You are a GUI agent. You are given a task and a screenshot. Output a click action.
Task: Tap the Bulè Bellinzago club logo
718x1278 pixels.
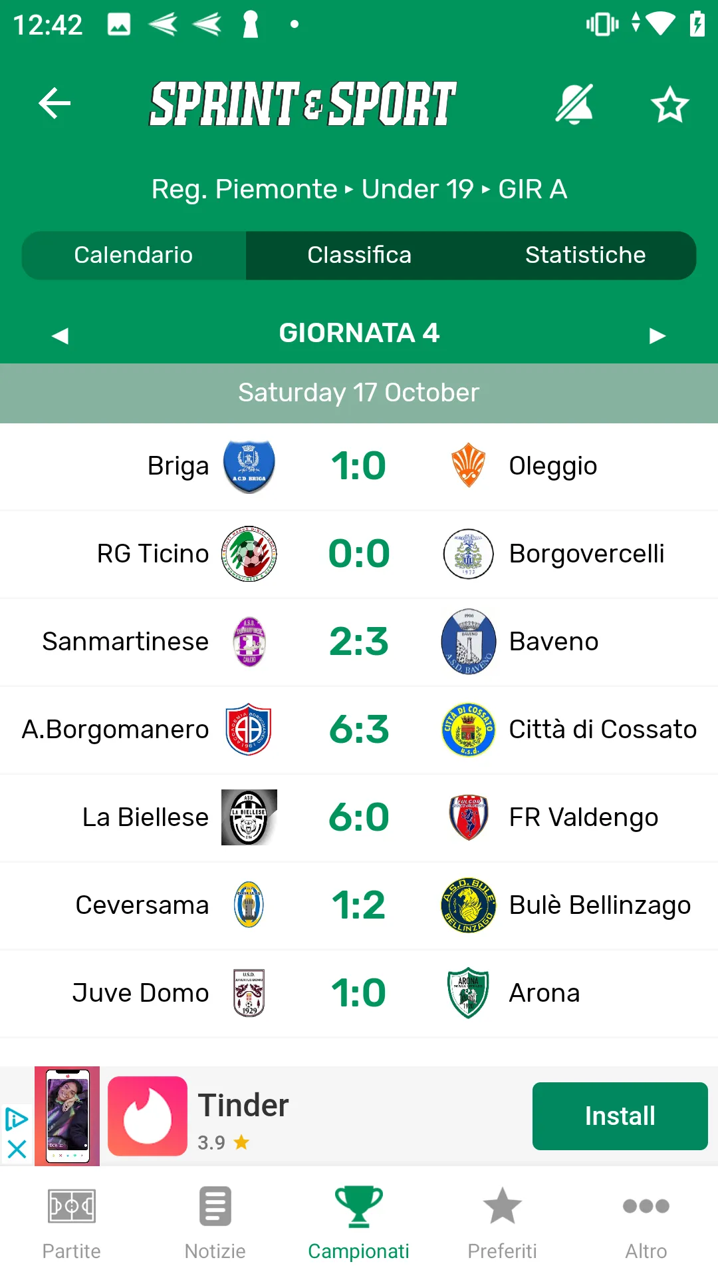[469, 905]
